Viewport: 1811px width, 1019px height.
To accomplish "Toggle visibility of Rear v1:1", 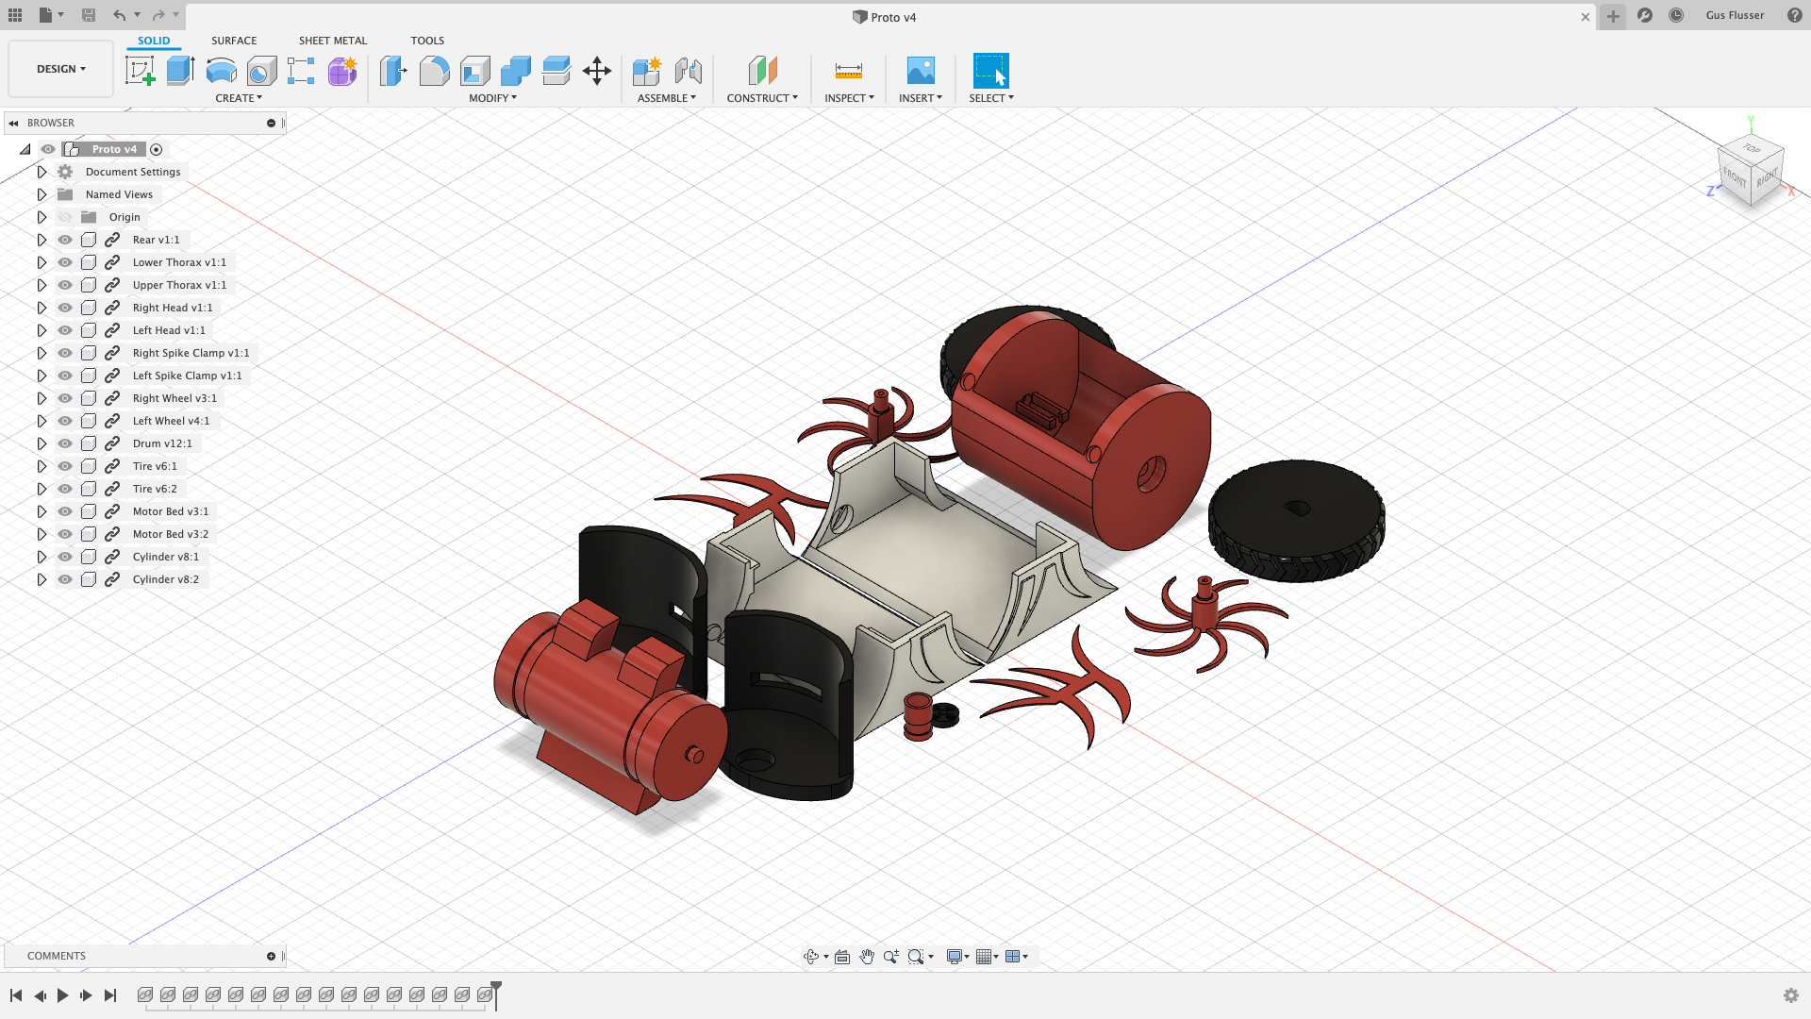I will 65,240.
